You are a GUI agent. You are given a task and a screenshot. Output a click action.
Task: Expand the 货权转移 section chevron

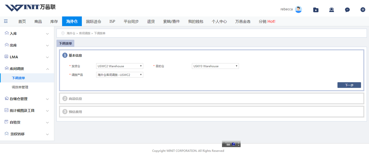point(48,134)
